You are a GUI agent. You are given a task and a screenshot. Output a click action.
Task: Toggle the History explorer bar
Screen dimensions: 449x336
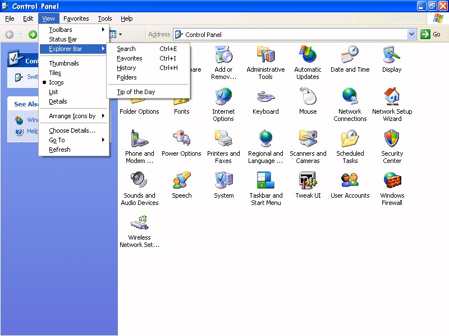pyautogui.click(x=148, y=68)
